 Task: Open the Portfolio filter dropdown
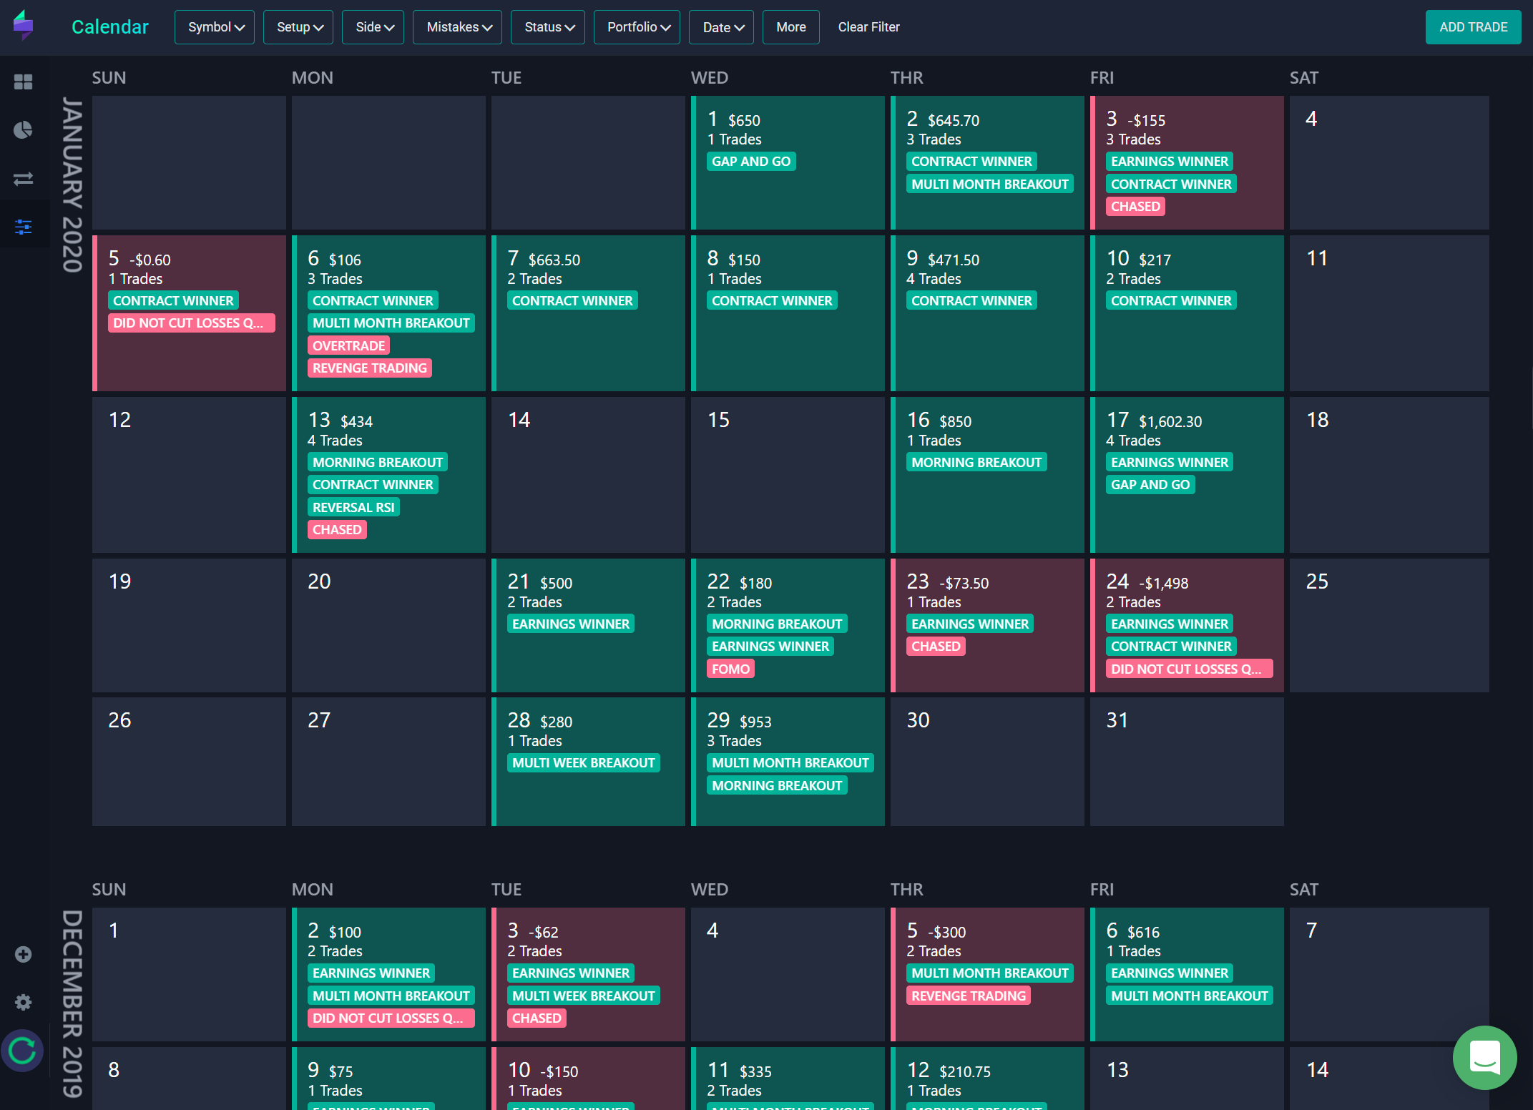[637, 27]
